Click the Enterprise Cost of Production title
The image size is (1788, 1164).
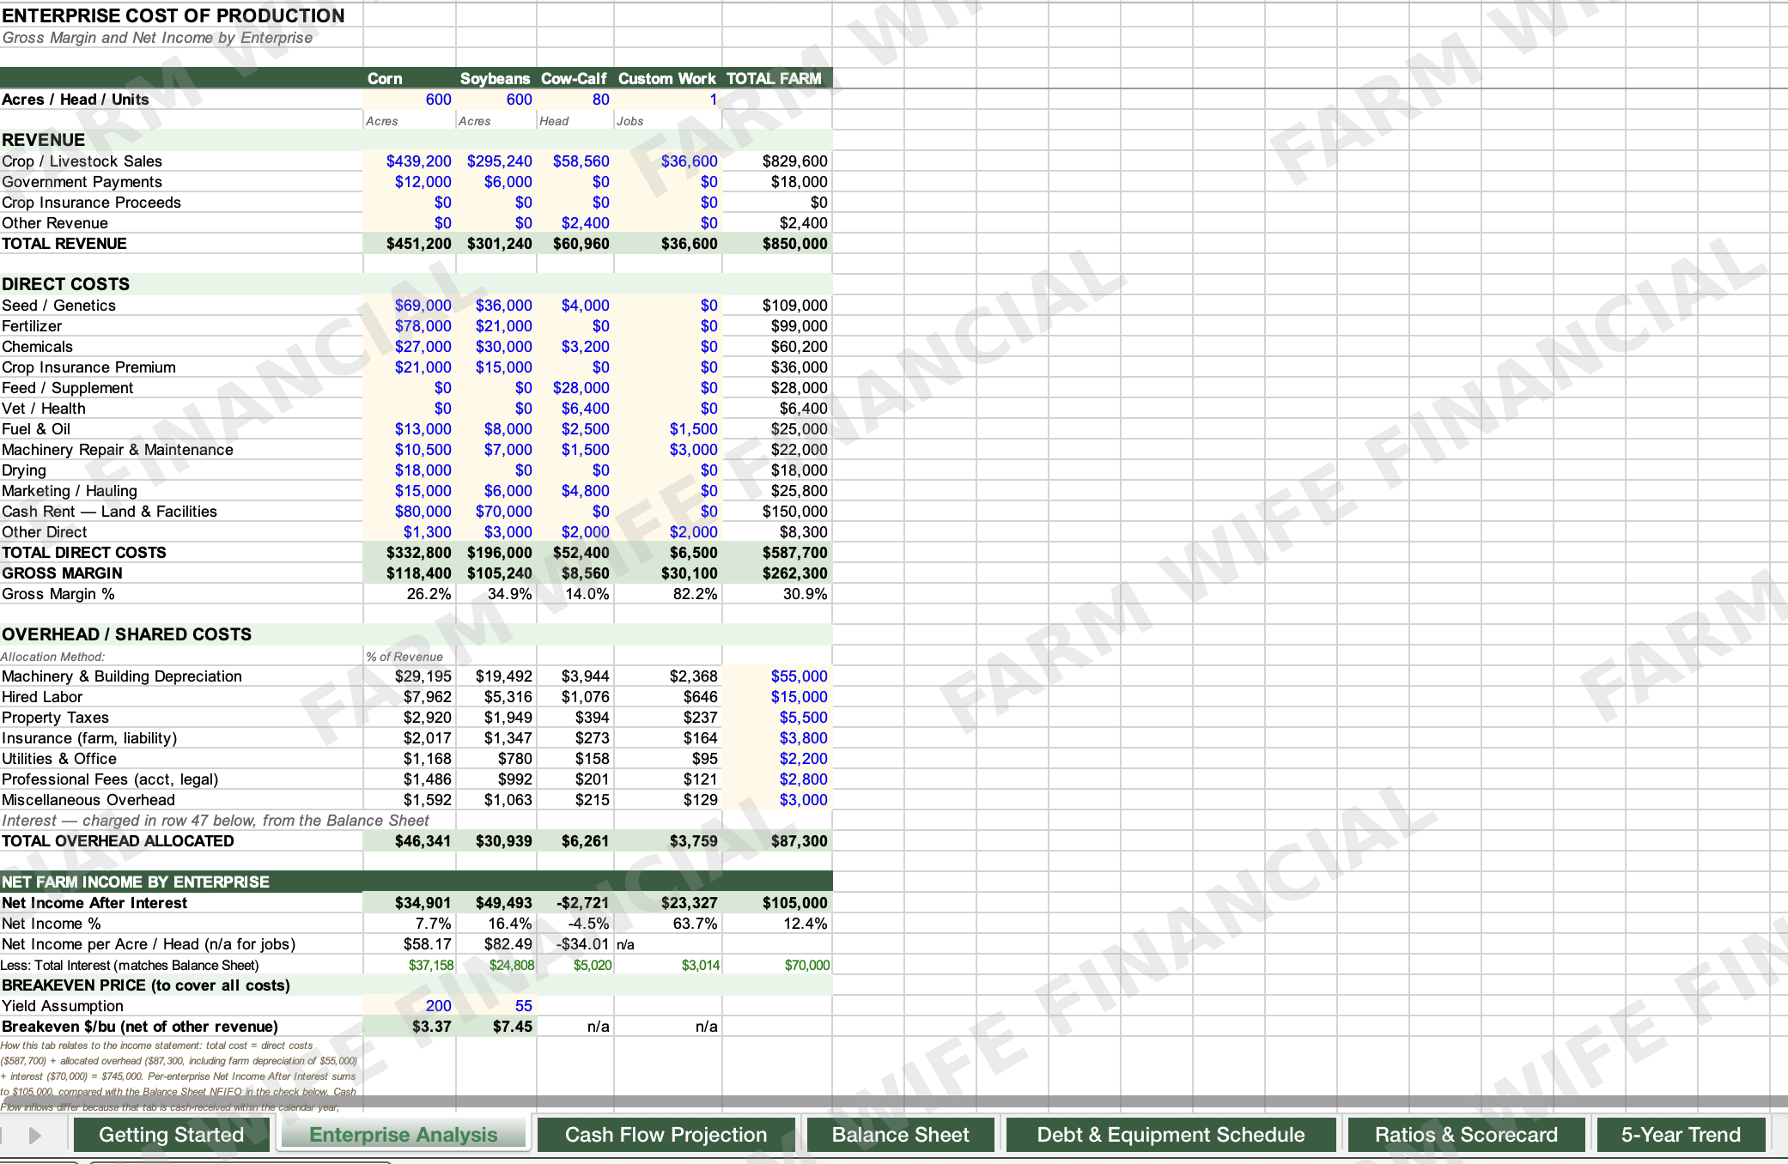(x=173, y=15)
